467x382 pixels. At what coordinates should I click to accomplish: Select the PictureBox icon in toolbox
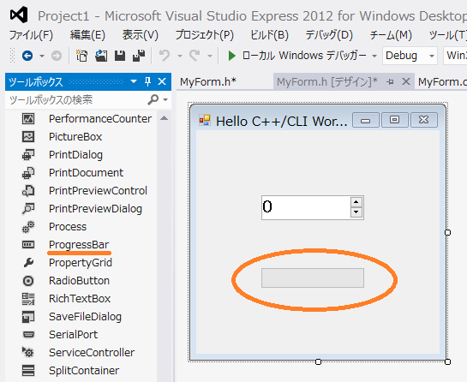28,137
